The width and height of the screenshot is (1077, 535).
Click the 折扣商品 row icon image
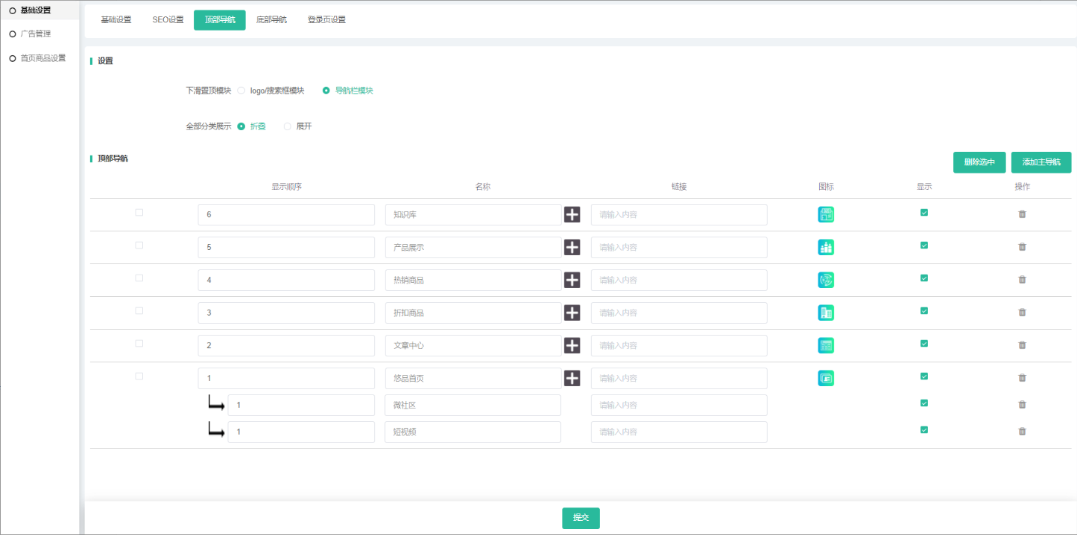pyautogui.click(x=826, y=313)
